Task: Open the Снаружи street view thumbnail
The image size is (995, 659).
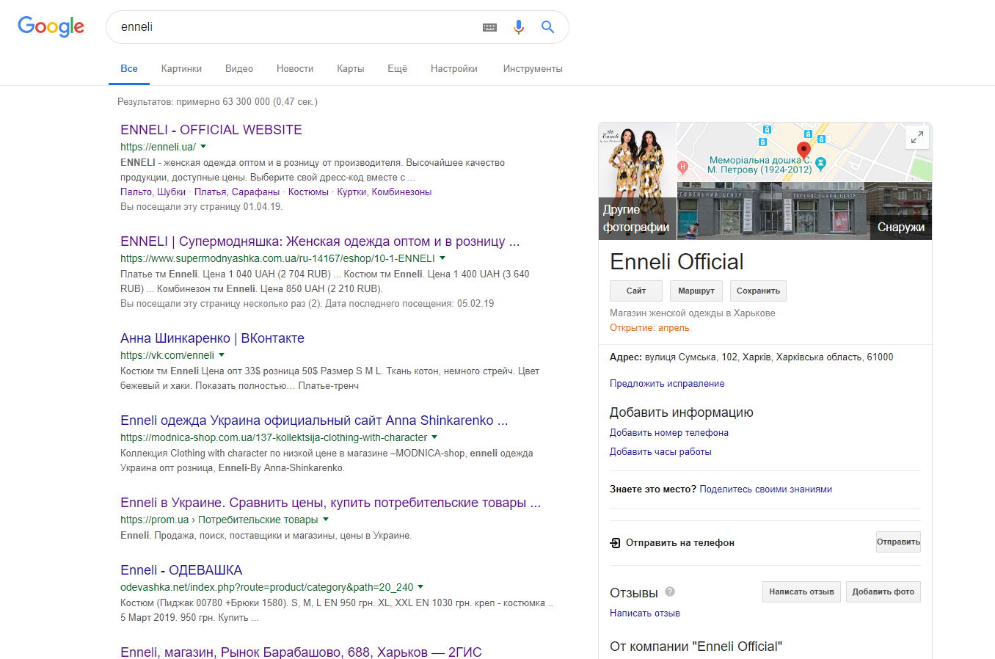Action: tap(804, 211)
